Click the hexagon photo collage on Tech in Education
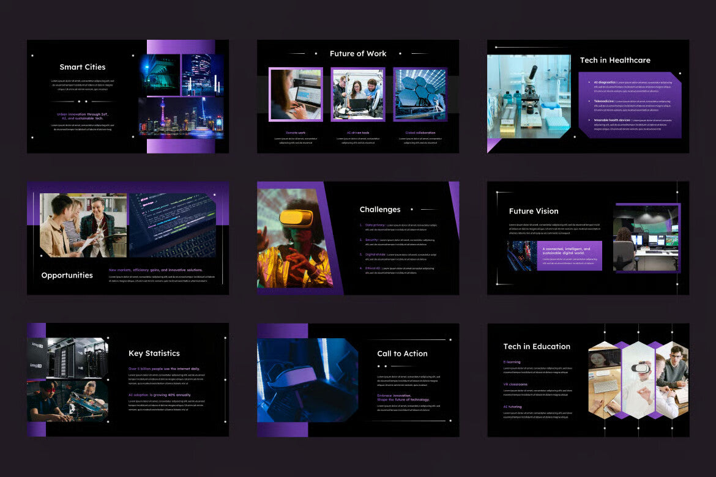Screen dimensions: 716x477 click(x=638, y=380)
